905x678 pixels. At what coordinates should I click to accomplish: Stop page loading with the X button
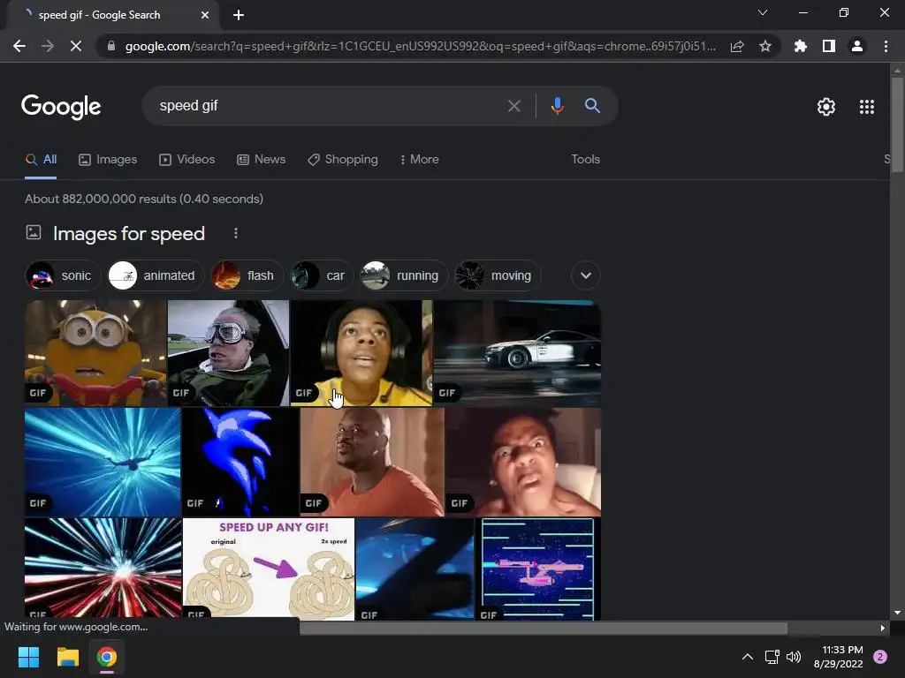(76, 46)
